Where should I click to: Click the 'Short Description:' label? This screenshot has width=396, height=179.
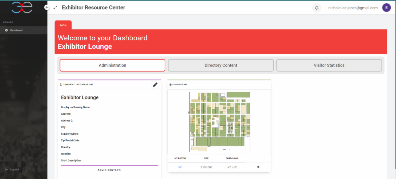71,160
